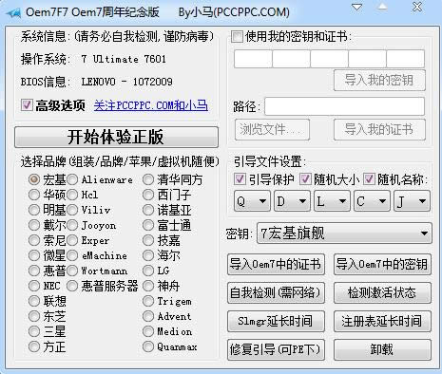Toggle the 引导保护 checkbox
The height and width of the screenshot is (374, 442).
[240, 179]
